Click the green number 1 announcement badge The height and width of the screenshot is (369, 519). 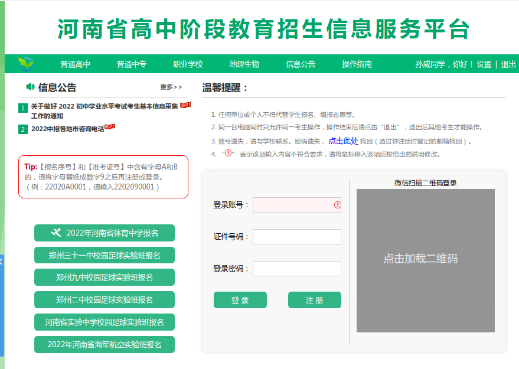coord(23,108)
